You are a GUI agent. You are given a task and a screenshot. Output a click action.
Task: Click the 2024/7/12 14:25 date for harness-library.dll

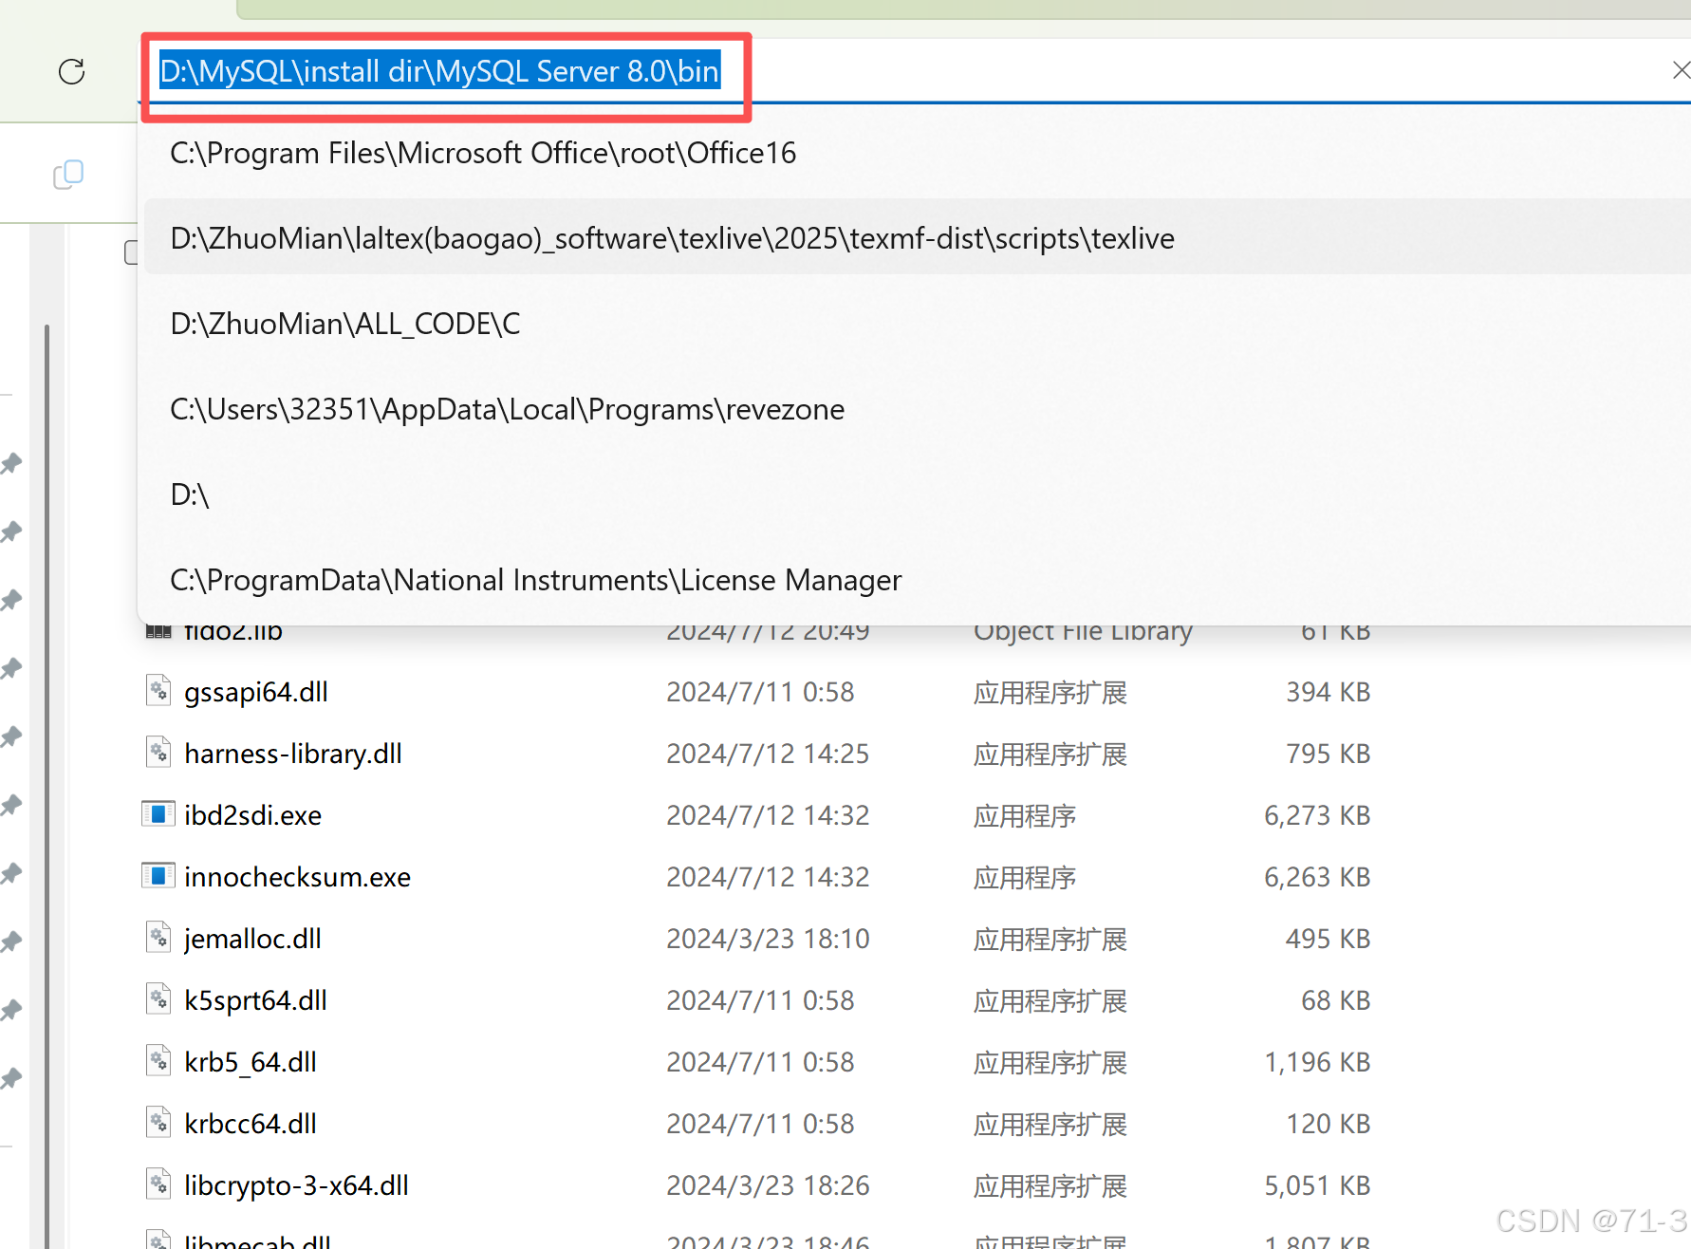click(x=768, y=754)
